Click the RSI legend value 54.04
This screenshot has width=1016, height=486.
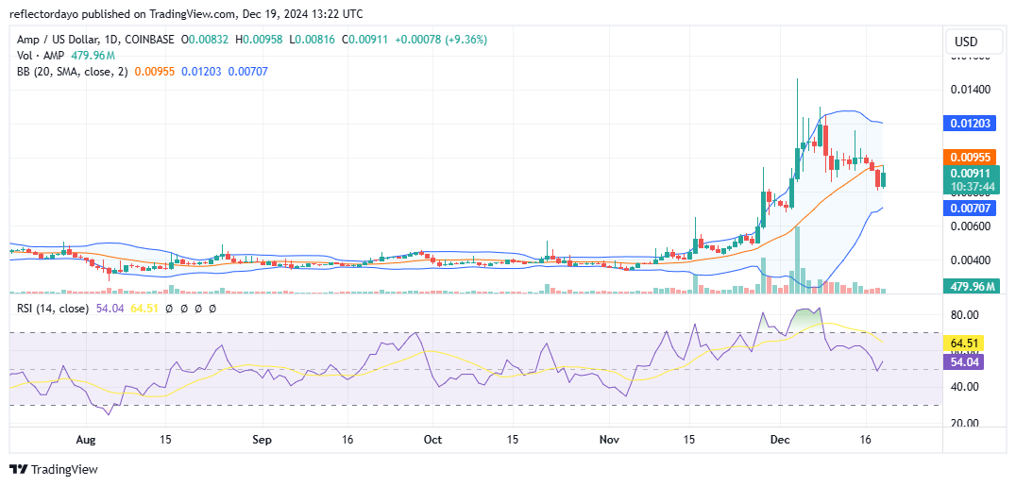(109, 310)
